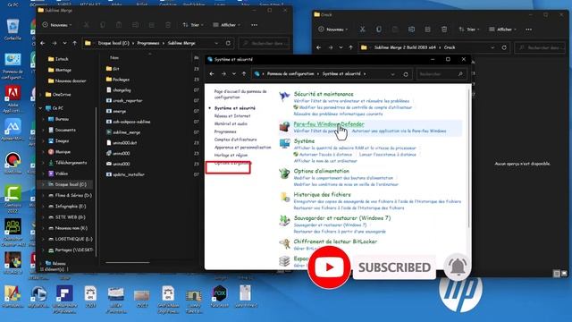Image resolution: width=572 pixels, height=322 pixels.
Task: Open Afficher menu in Sublime Merge window
Action: click(x=226, y=25)
